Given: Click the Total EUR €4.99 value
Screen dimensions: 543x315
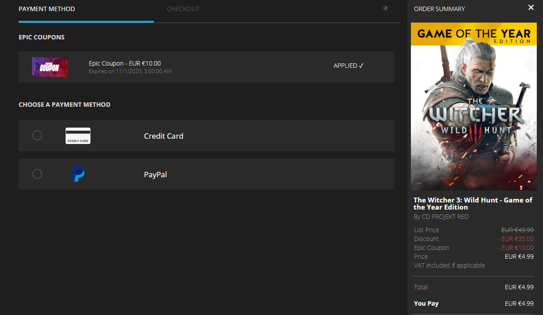Looking at the screenshot, I should pos(519,287).
